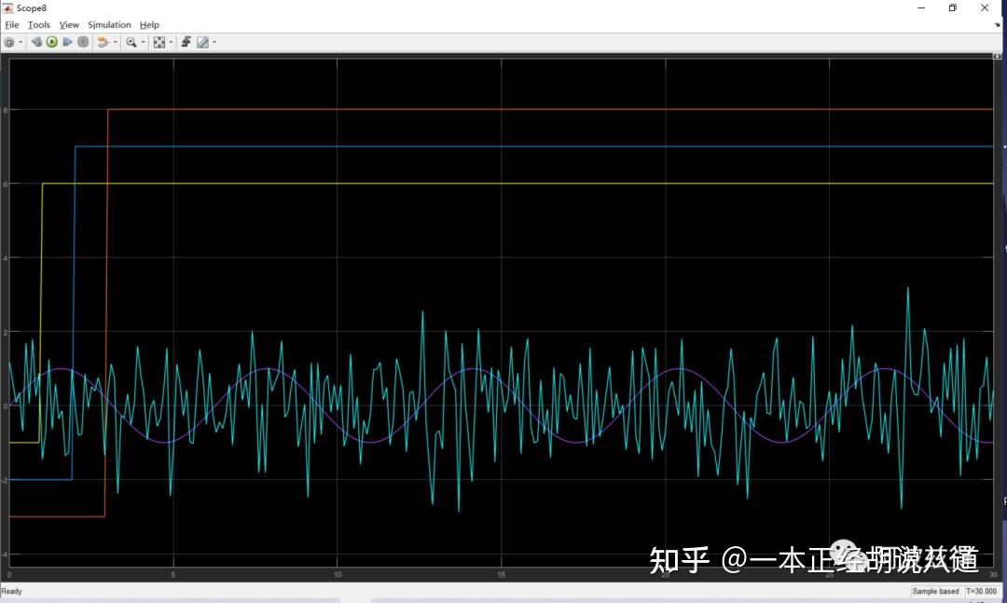Open the Tools menu
1007x603 pixels.
click(x=38, y=24)
